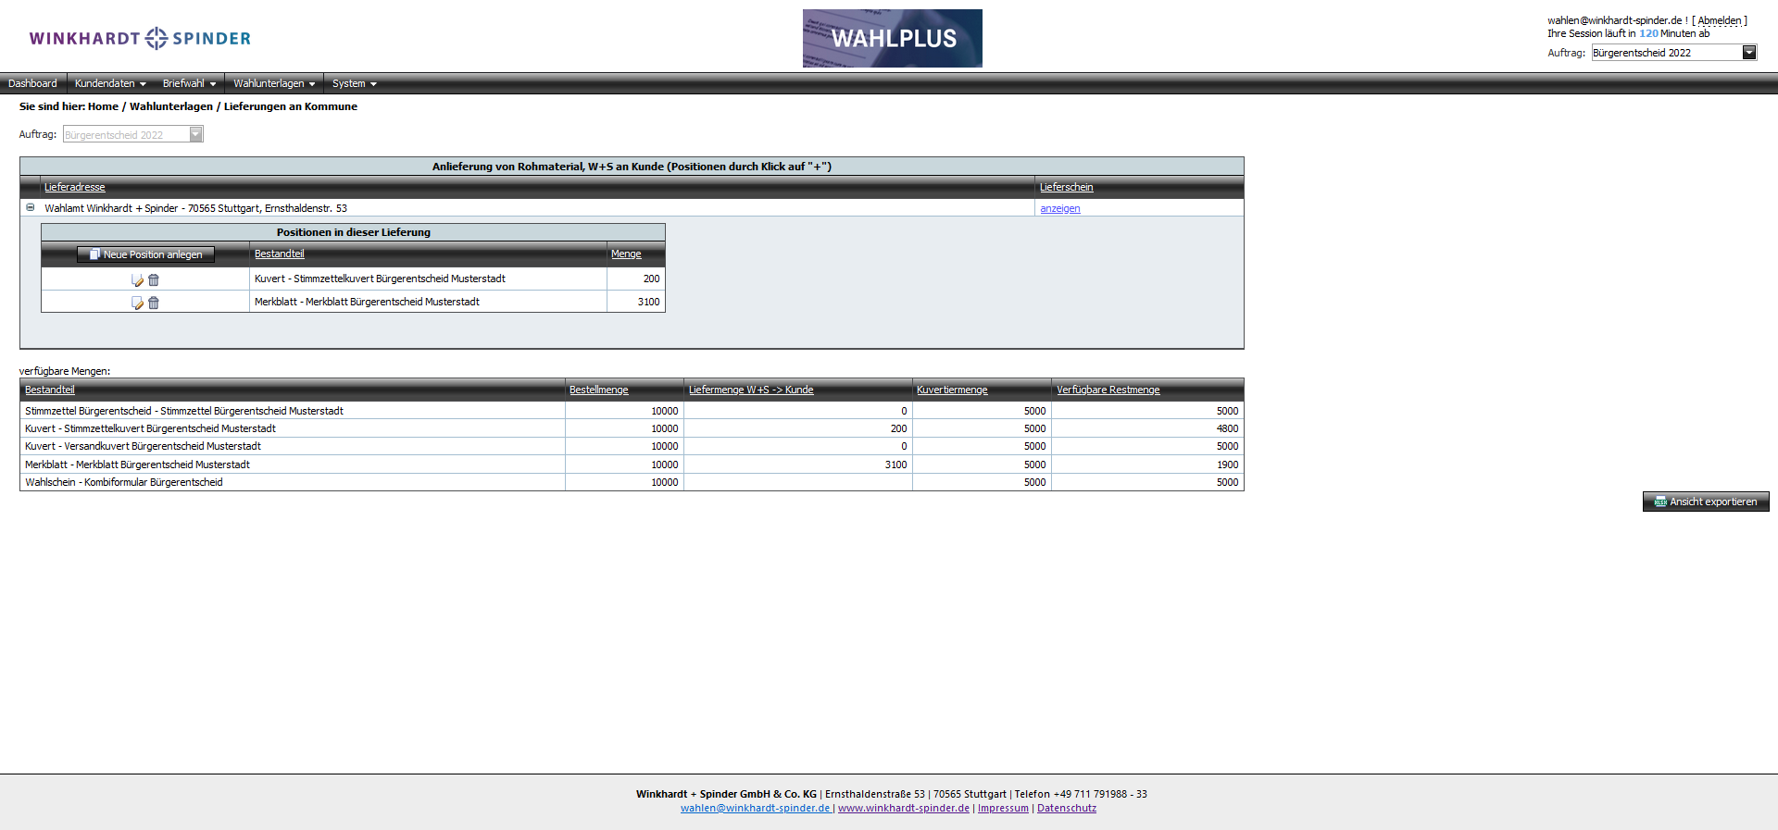Expand the System menu
The image size is (1778, 830).
[x=354, y=83]
